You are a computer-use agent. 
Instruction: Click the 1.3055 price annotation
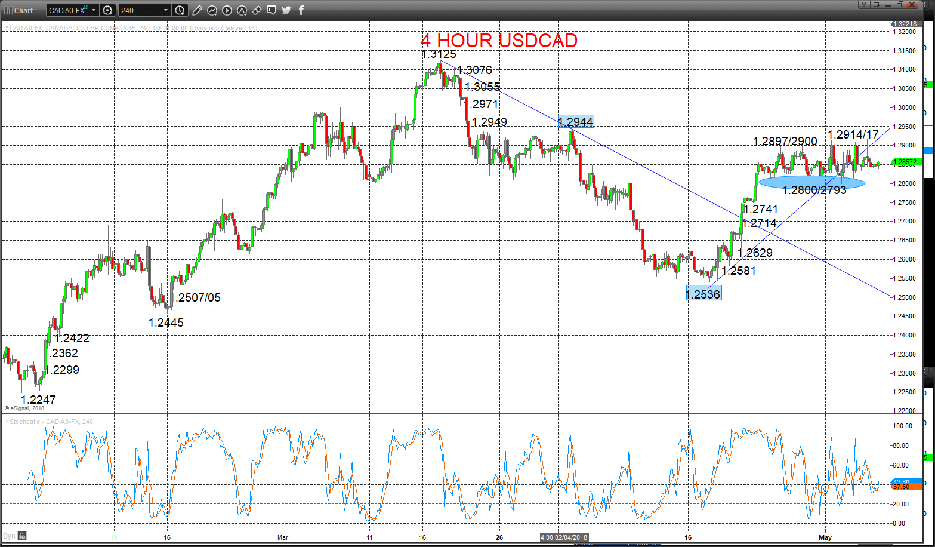[x=482, y=87]
